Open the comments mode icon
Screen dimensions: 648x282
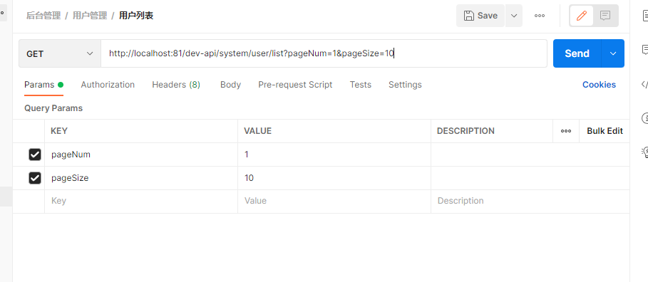click(605, 16)
